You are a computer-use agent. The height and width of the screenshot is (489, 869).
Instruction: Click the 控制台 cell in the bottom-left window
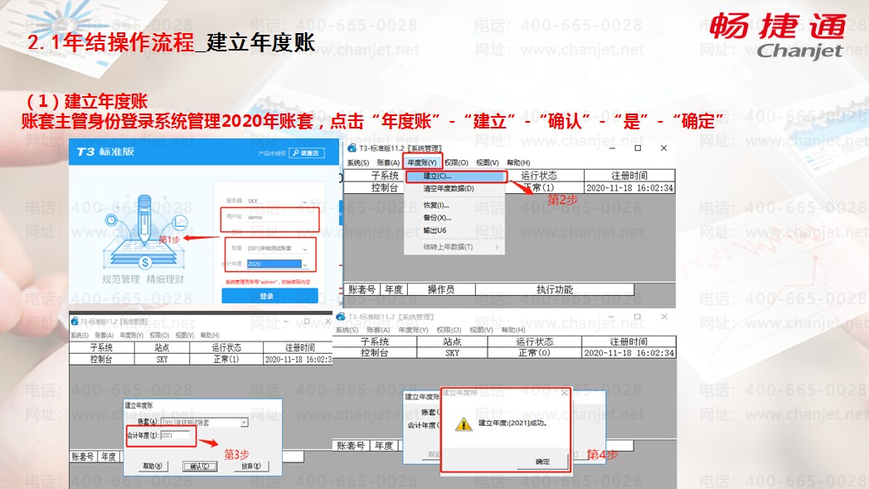pyautogui.click(x=101, y=360)
